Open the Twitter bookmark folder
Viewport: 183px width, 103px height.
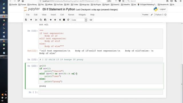(x=75, y=5)
